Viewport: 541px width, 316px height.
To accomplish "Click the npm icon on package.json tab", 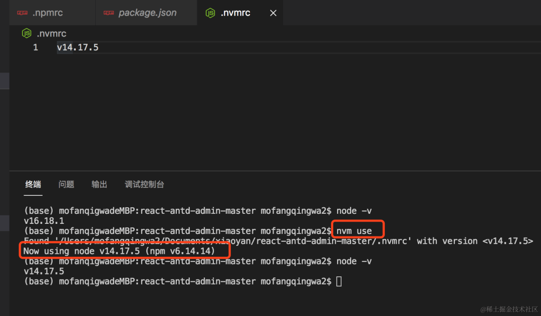I will [109, 13].
